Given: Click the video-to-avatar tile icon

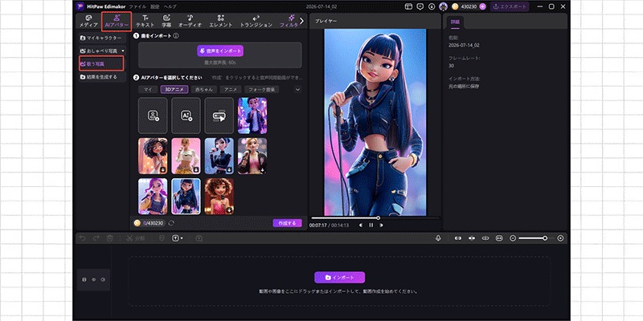Looking at the screenshot, I should [219, 116].
